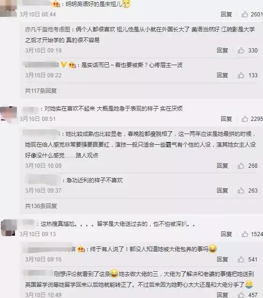Click the yellow V verified badge
This screenshot has height=298, width=263.
point(63,65)
